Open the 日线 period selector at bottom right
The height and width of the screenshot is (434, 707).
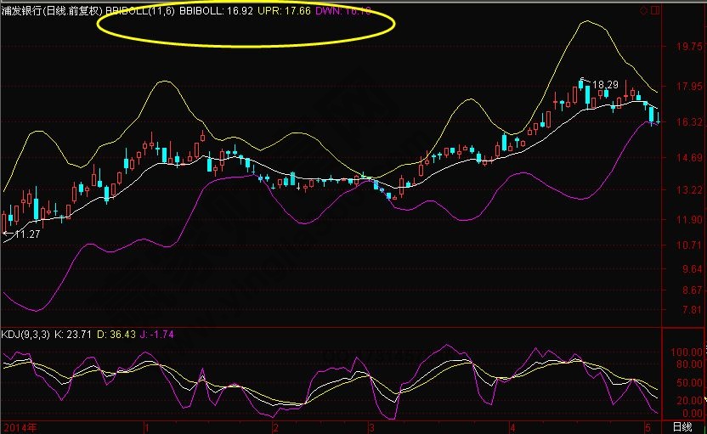[x=682, y=426]
